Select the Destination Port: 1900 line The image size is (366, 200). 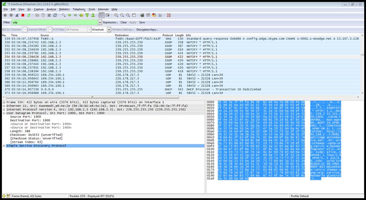(30, 120)
